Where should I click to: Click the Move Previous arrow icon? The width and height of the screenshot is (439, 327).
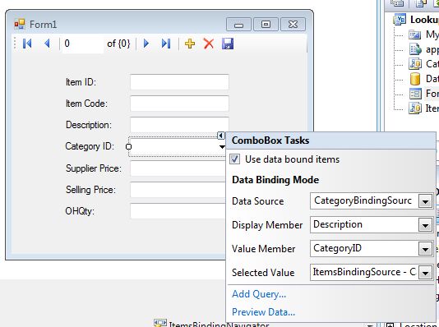(x=47, y=44)
